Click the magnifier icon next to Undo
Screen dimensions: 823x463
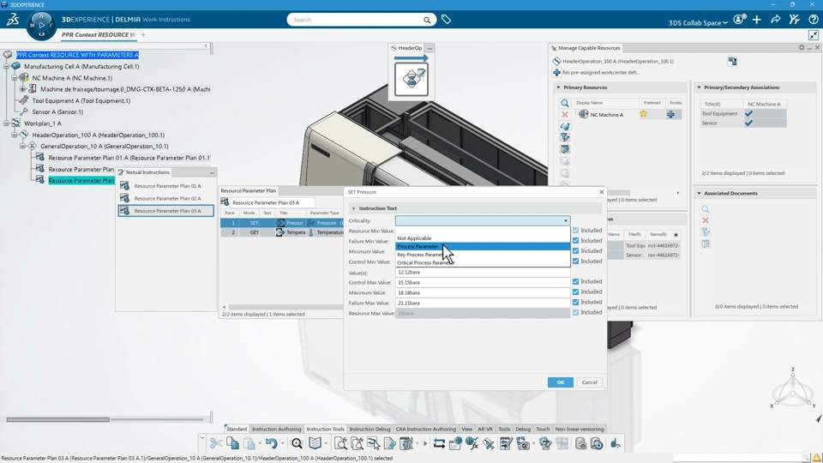point(297,443)
